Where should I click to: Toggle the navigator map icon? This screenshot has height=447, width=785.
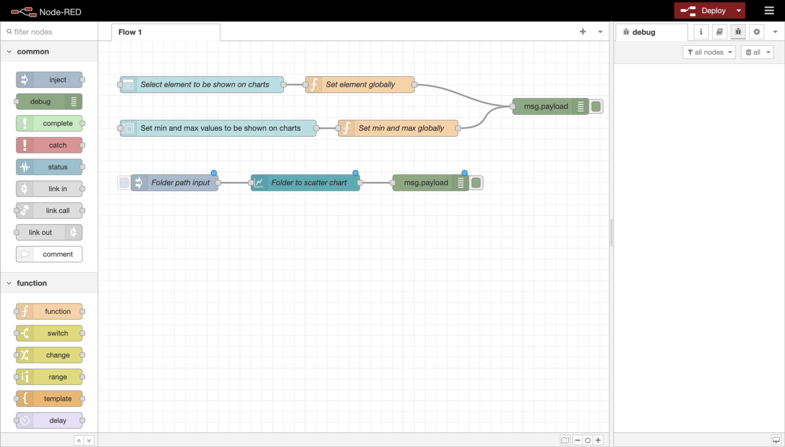(x=565, y=440)
